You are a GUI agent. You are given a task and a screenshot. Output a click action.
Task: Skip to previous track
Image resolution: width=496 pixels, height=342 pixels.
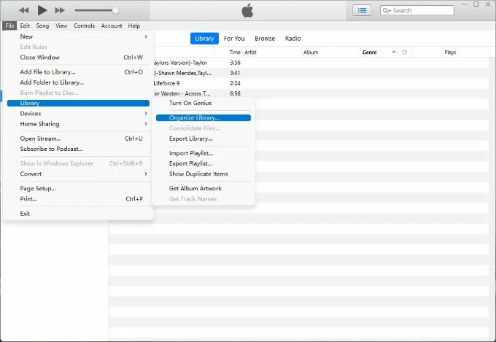[x=24, y=10]
